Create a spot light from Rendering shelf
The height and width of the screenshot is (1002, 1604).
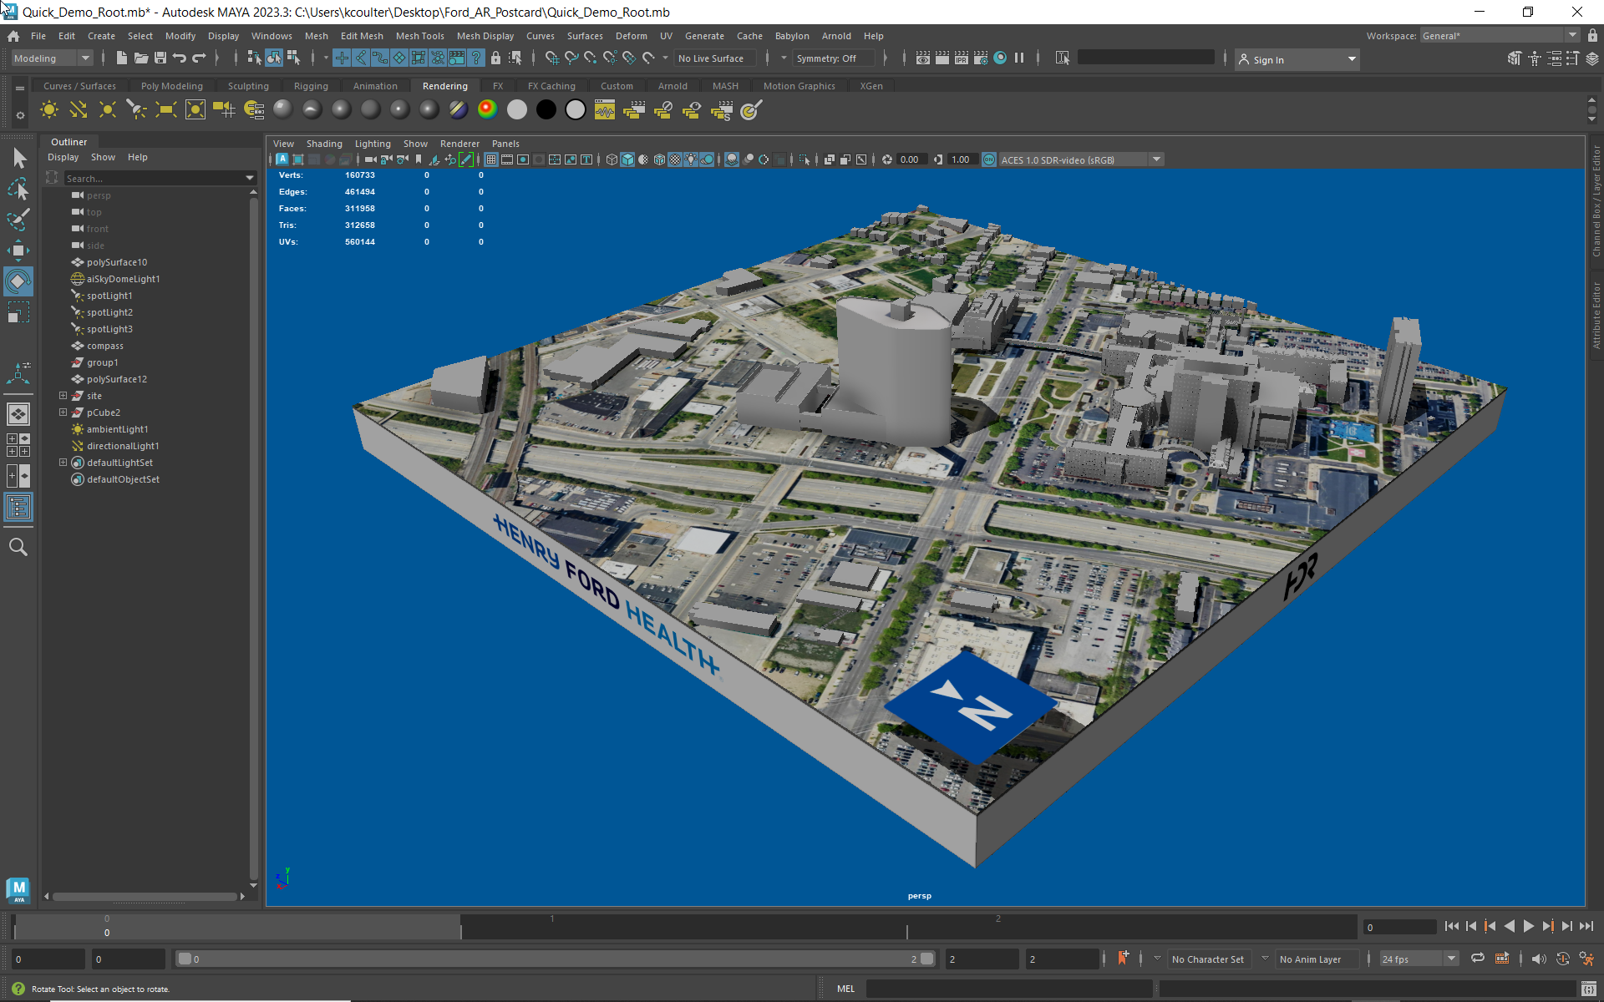(136, 110)
